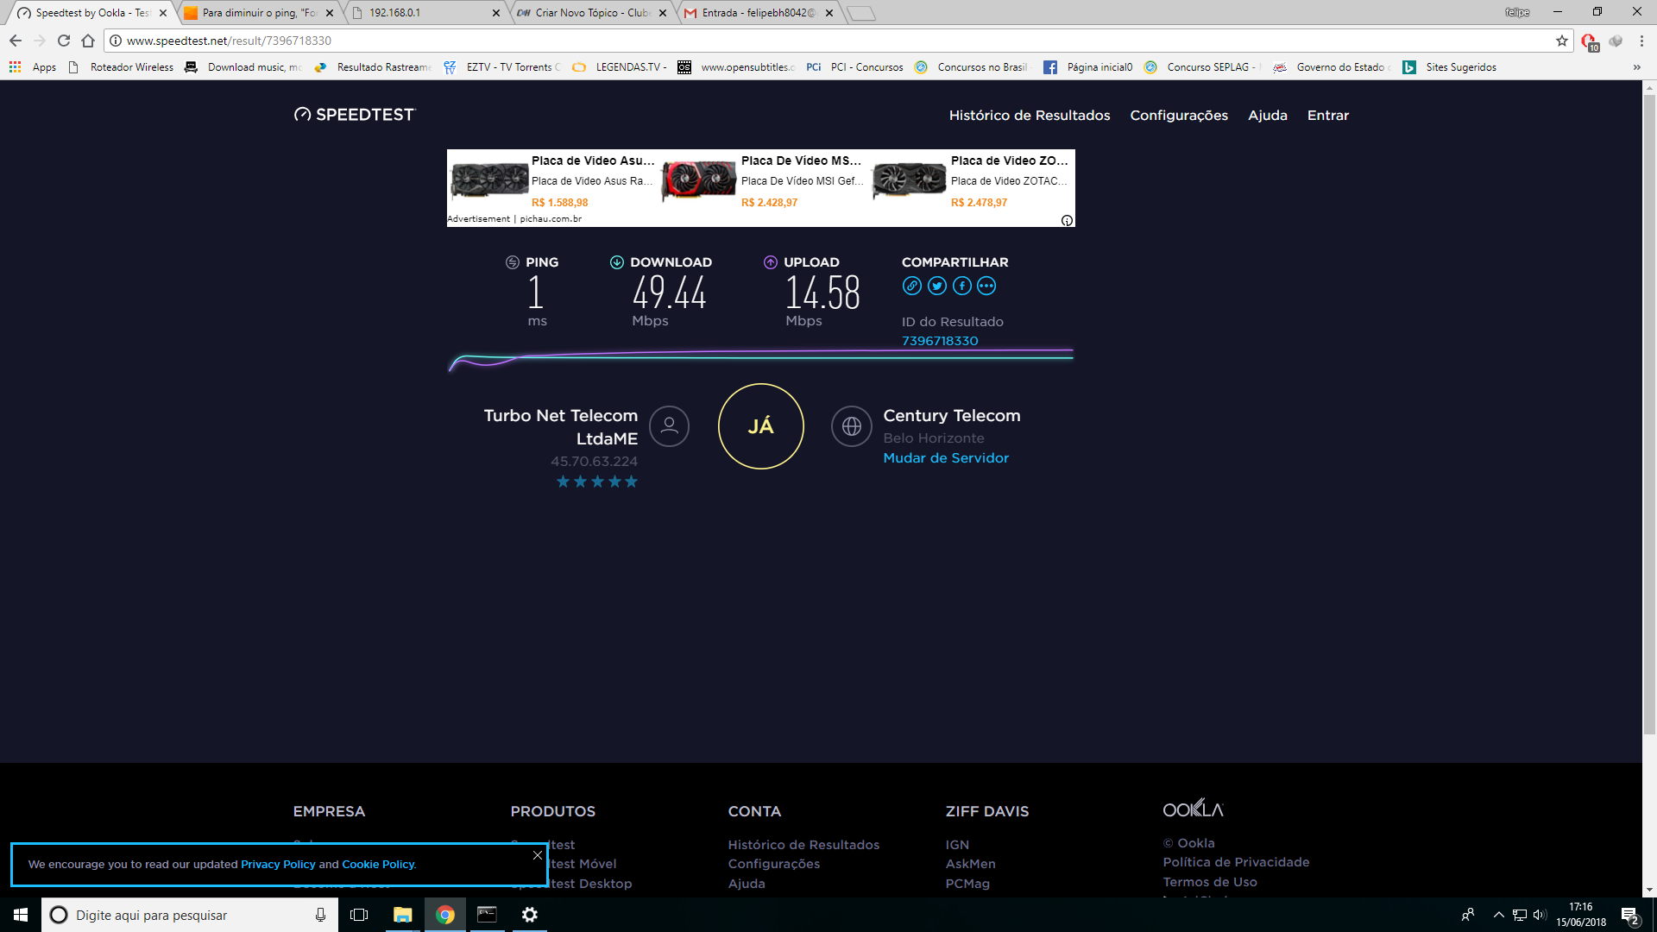Viewport: 1657px width, 932px height.
Task: Start test with JÁ button
Action: (x=761, y=426)
